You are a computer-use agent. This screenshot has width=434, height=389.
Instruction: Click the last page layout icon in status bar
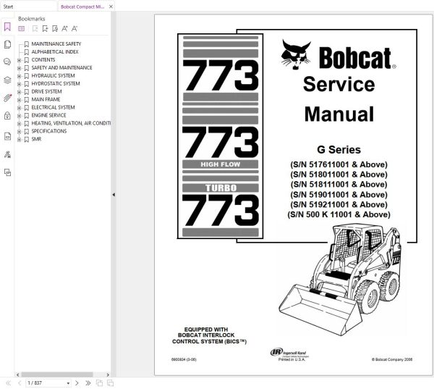click(110, 383)
